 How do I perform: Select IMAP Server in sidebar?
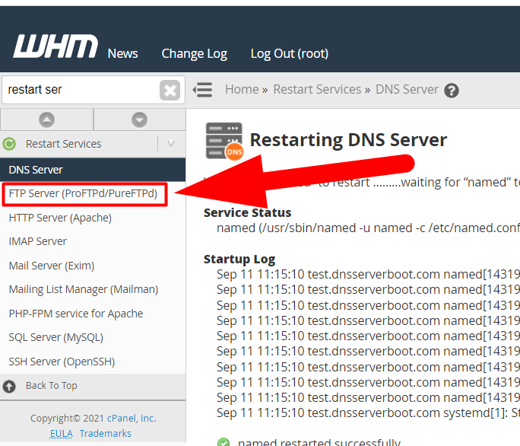37,241
